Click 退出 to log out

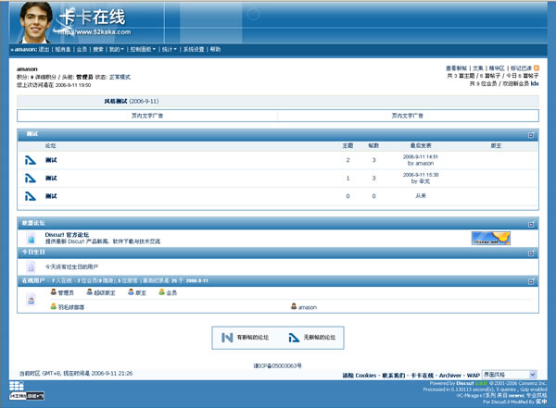[x=44, y=49]
